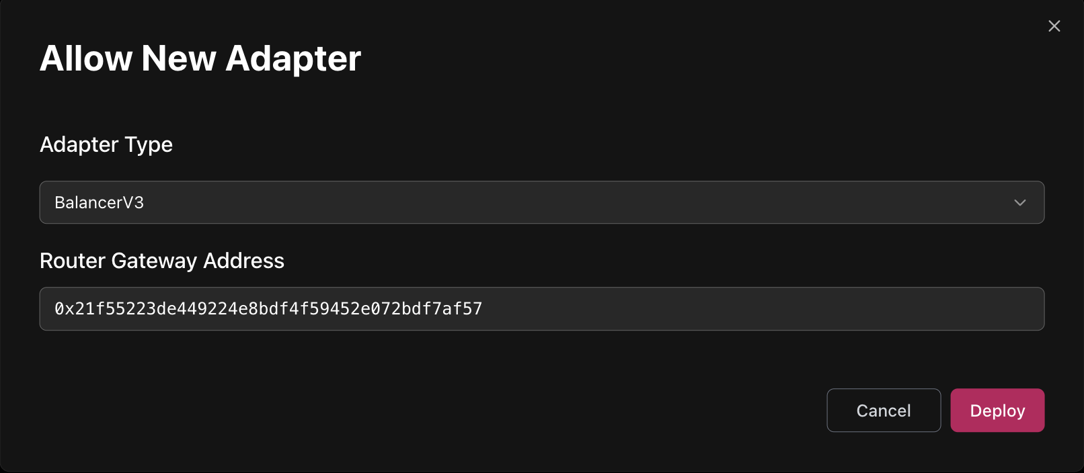Screen dimensions: 1084x473
Task: Focus the Router Gateway Address field
Action: coord(541,309)
